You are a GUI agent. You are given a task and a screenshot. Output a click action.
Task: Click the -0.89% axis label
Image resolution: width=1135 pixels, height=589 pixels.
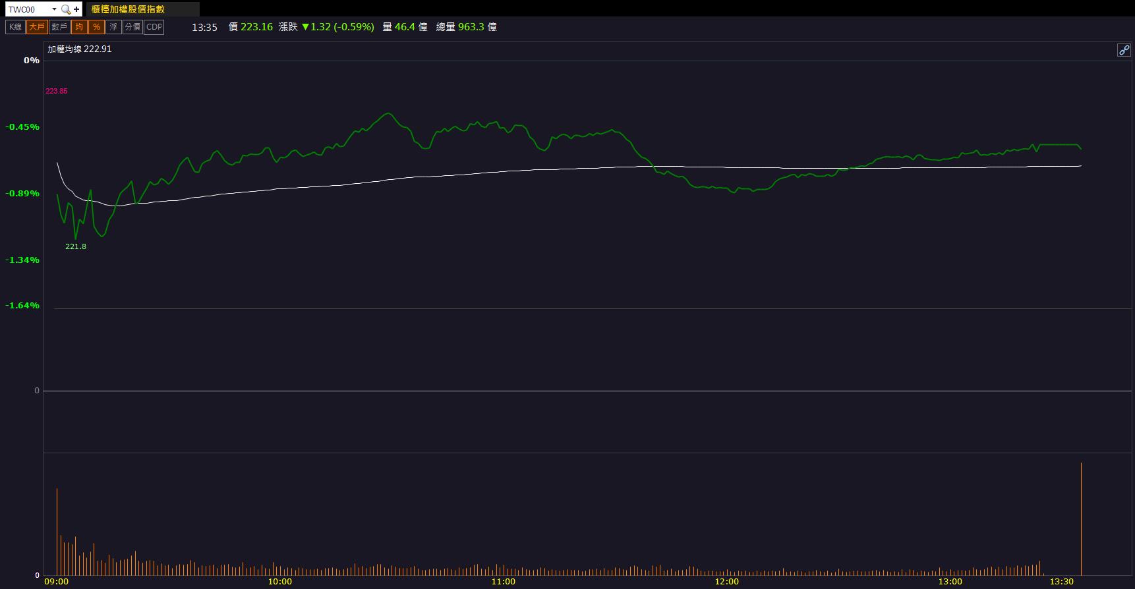(22, 193)
